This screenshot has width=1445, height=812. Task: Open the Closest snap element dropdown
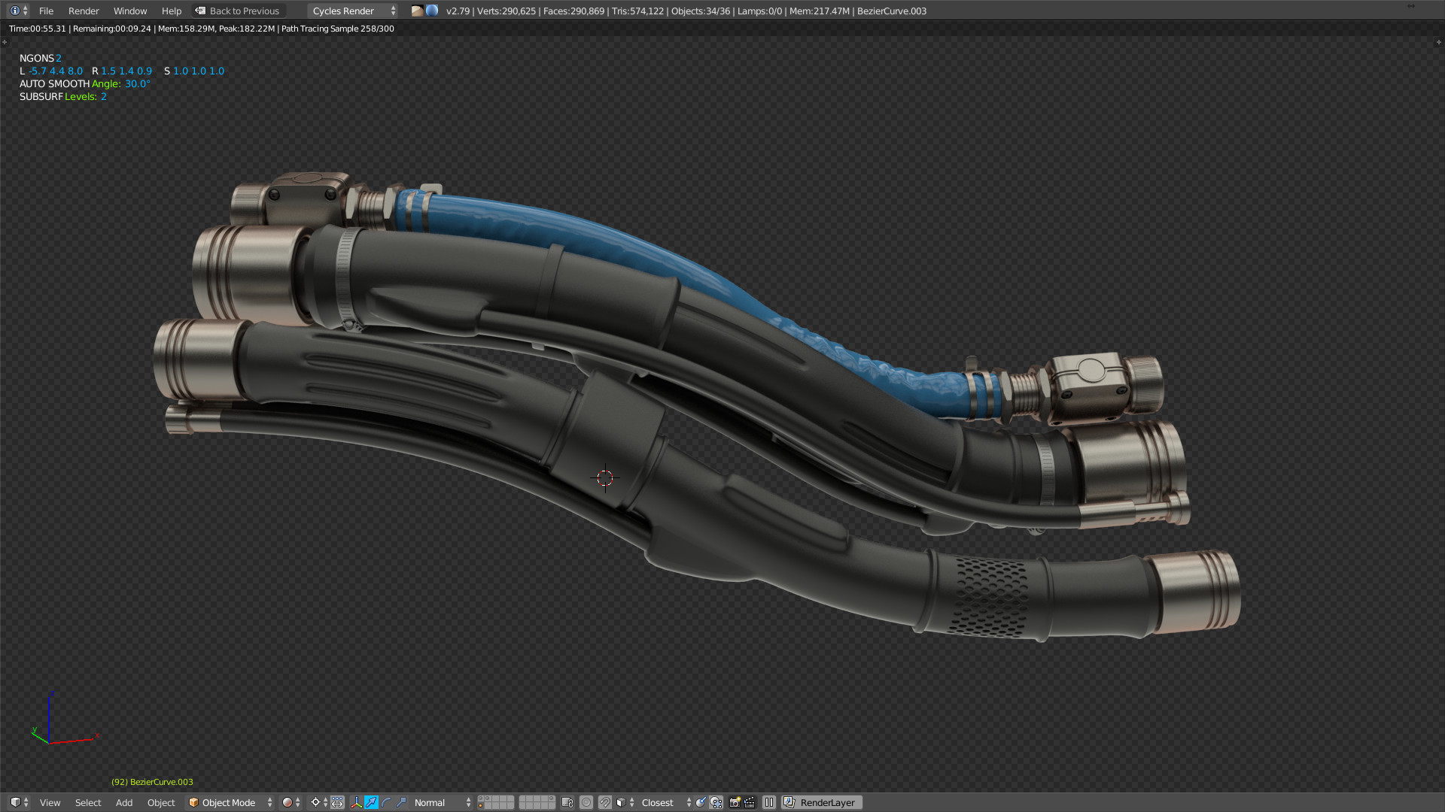659,802
